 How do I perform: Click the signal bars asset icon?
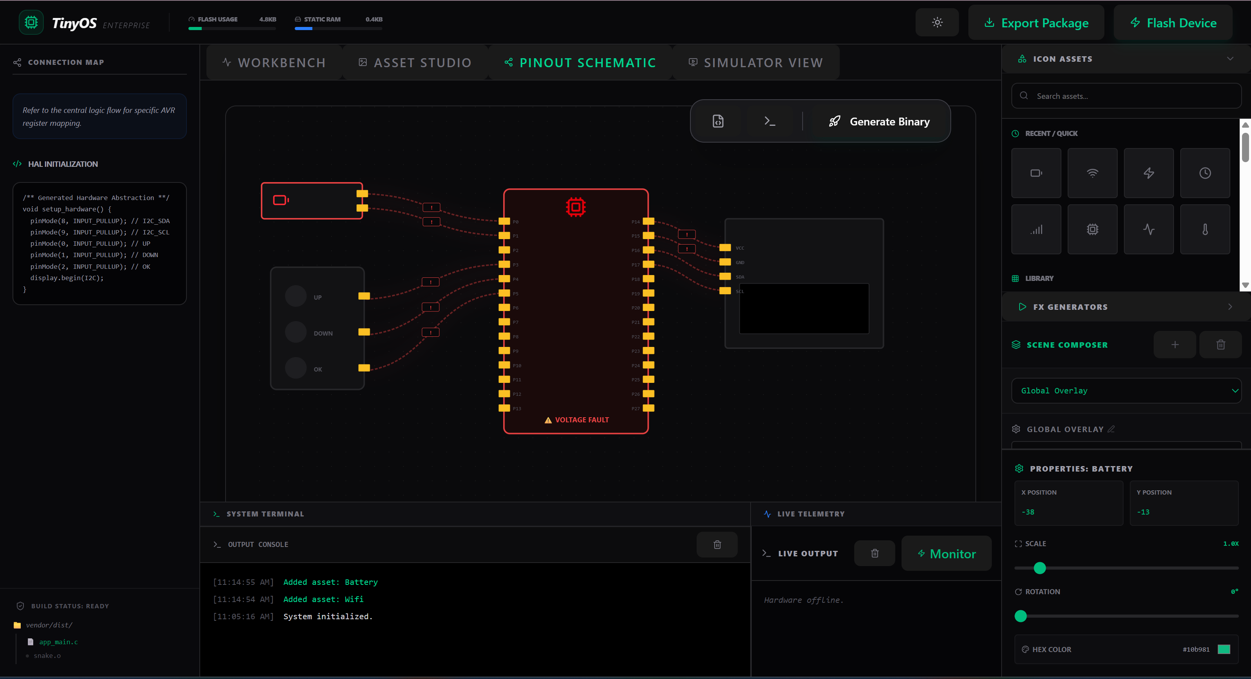(1036, 229)
